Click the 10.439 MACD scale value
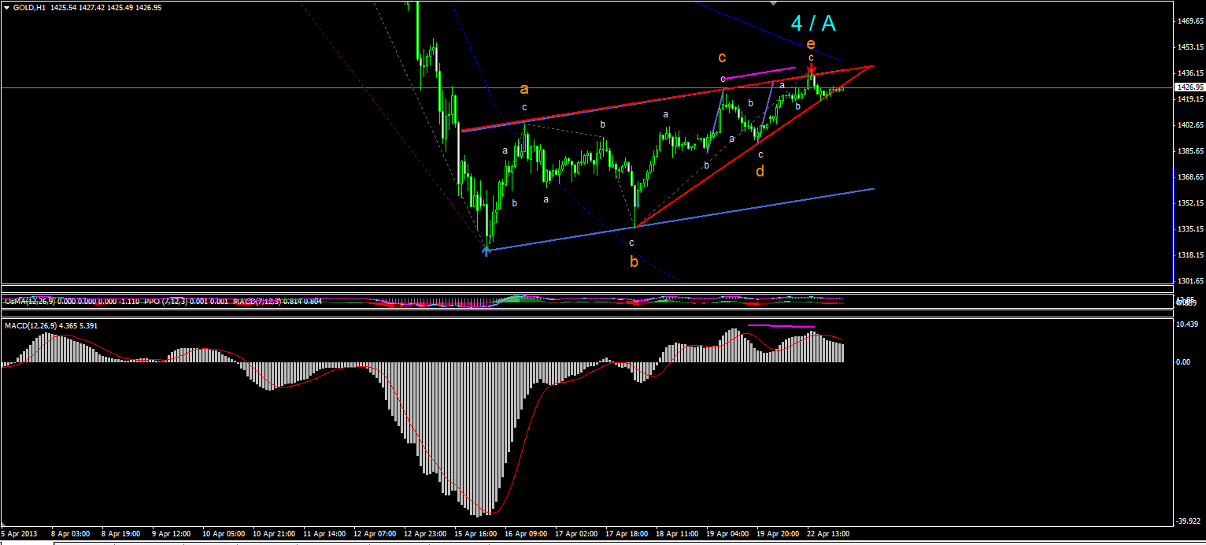Image resolution: width=1206 pixels, height=545 pixels. (1188, 324)
